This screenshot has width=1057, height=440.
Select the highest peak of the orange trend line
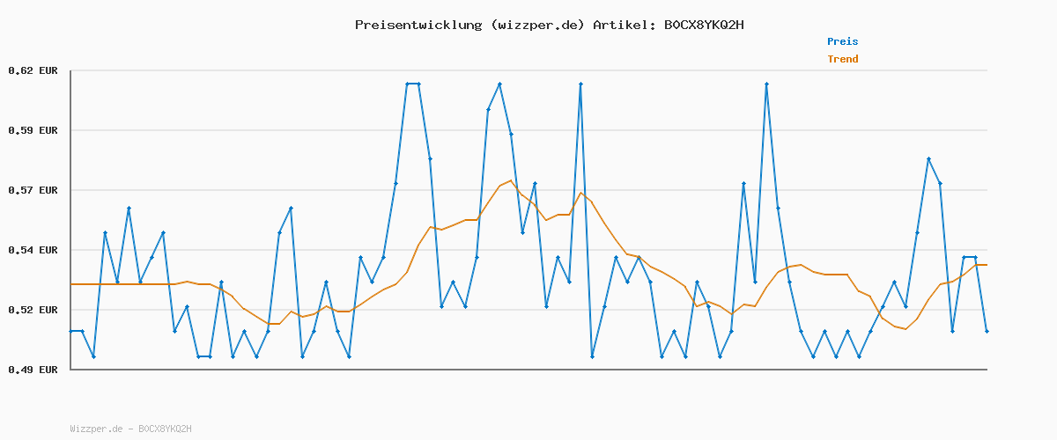[510, 180]
